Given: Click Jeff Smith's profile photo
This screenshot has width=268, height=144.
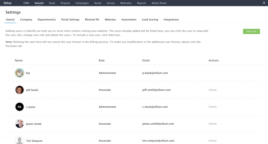Looking at the screenshot, I should (19, 90).
